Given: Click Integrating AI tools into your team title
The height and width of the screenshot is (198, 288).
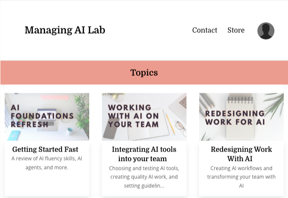Looking at the screenshot, I should (144, 154).
